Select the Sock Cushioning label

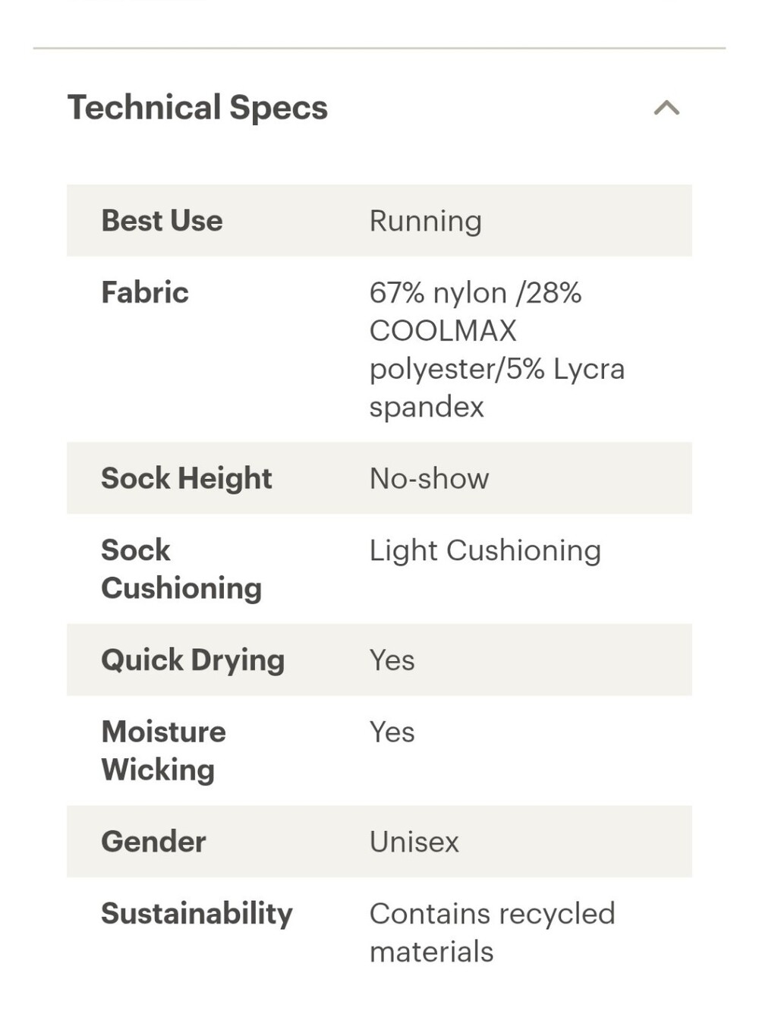[181, 569]
